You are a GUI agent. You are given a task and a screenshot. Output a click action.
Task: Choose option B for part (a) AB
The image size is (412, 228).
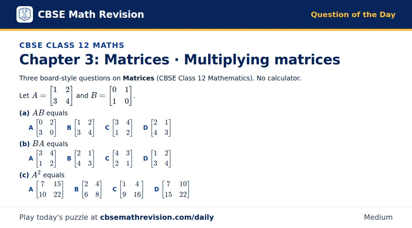(x=80, y=128)
